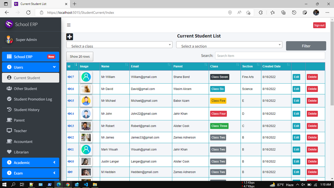Screen dimensions: 334x188
Task: Toggle the hamburger sidebar menu icon
Action: coord(69,25)
